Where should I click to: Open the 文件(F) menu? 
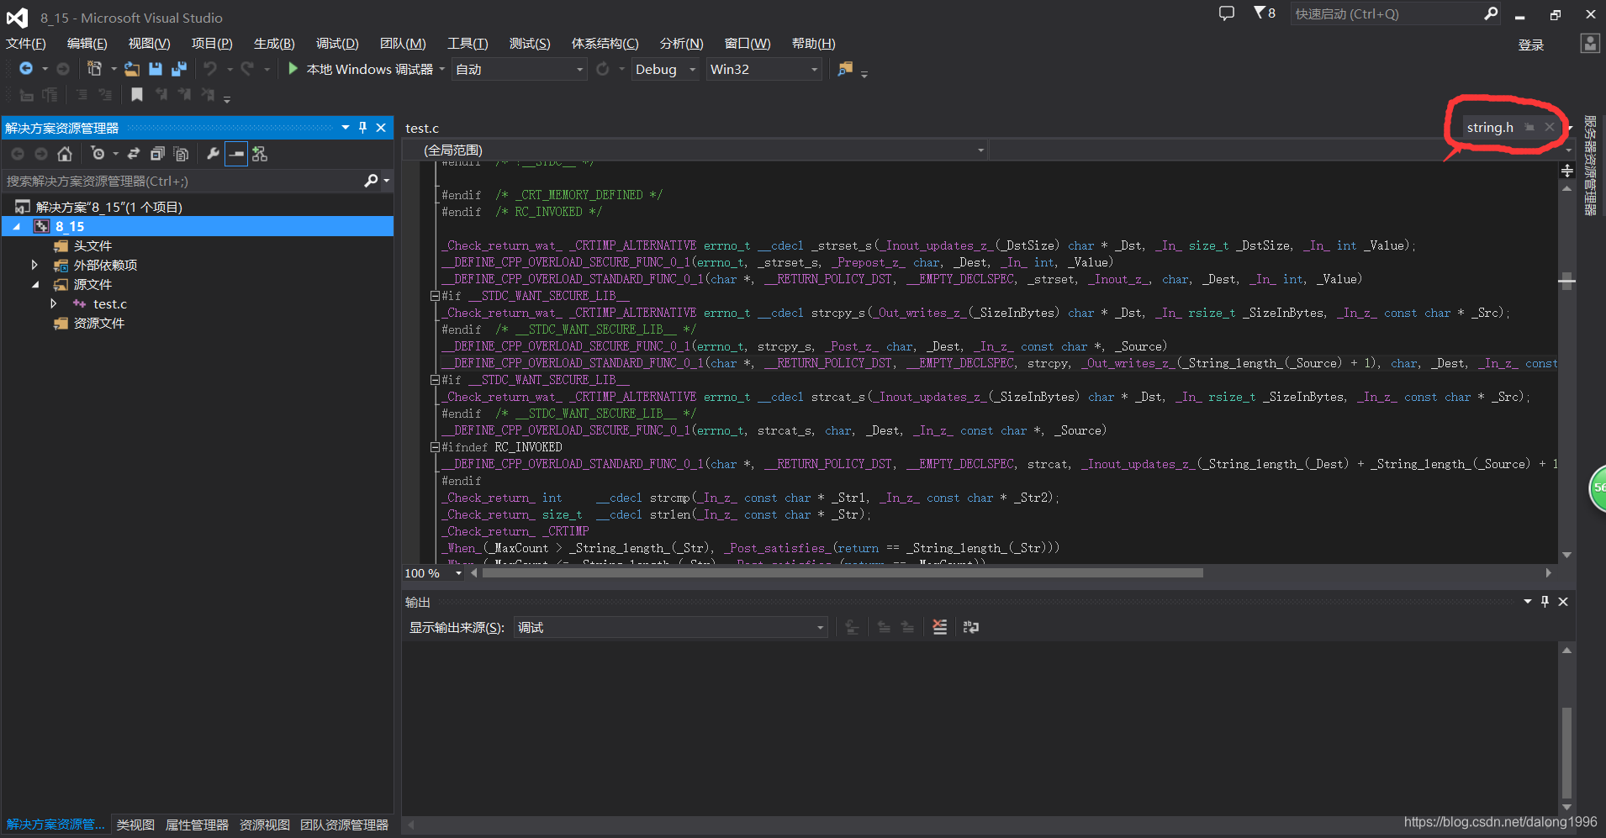click(x=26, y=44)
